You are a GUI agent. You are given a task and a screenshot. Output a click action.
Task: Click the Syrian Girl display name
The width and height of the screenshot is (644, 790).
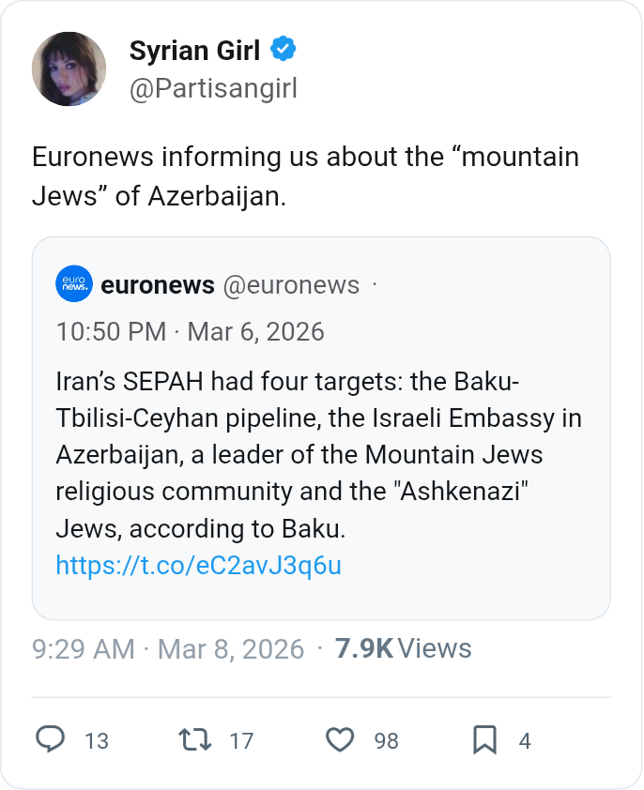point(194,50)
